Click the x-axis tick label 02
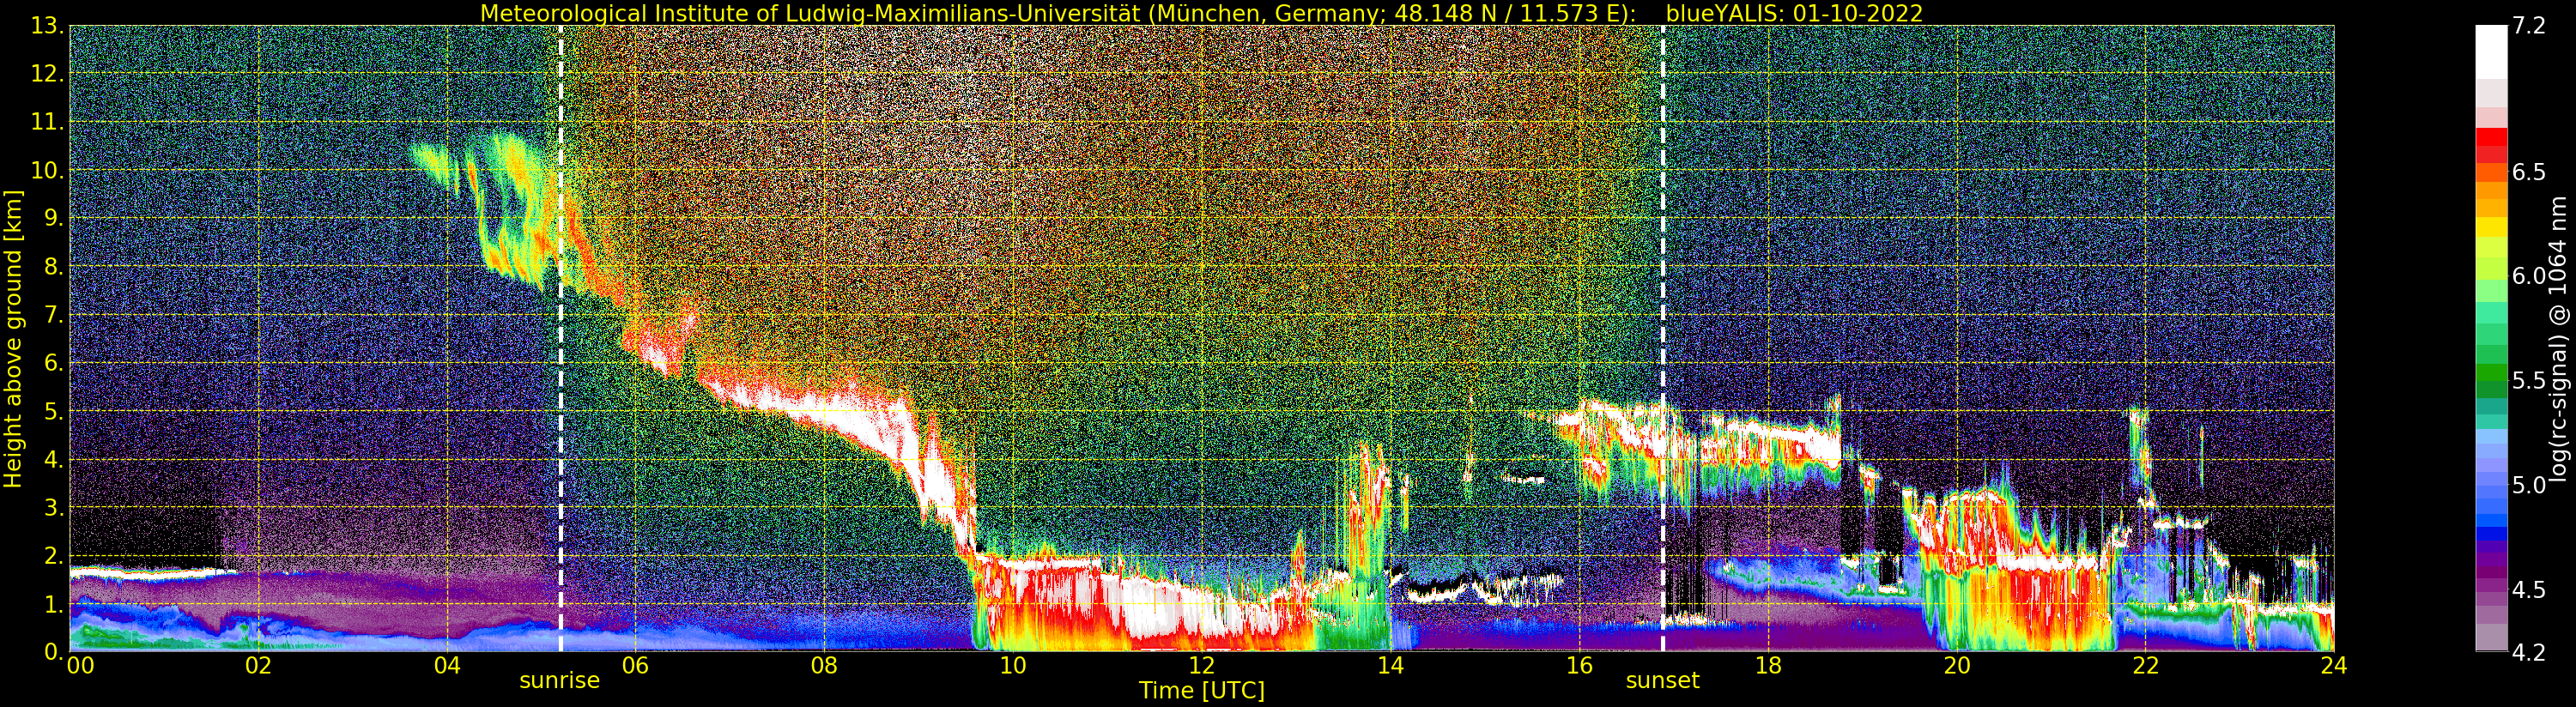 (258, 665)
